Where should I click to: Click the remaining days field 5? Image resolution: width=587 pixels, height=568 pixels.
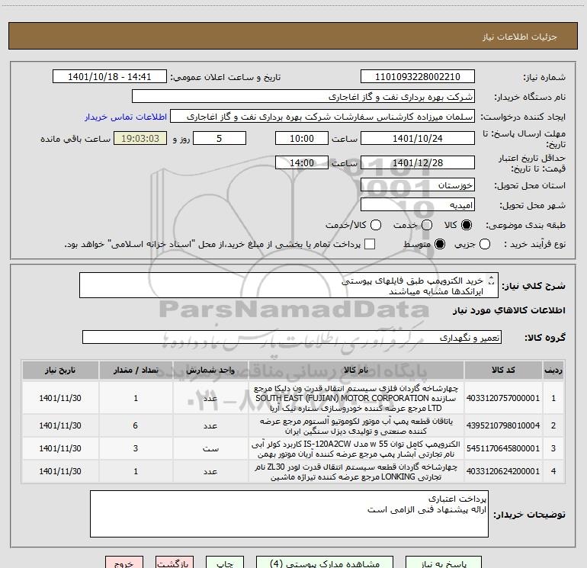coord(220,139)
